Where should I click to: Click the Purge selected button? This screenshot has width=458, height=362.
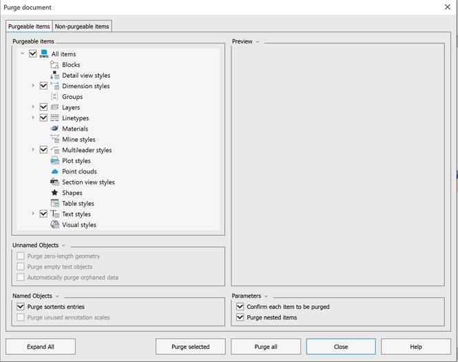pyautogui.click(x=191, y=347)
